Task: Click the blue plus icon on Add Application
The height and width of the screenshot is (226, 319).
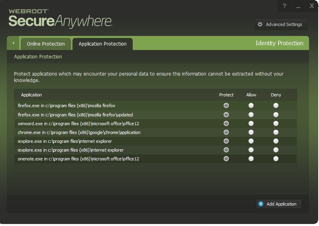Action: coord(261,204)
